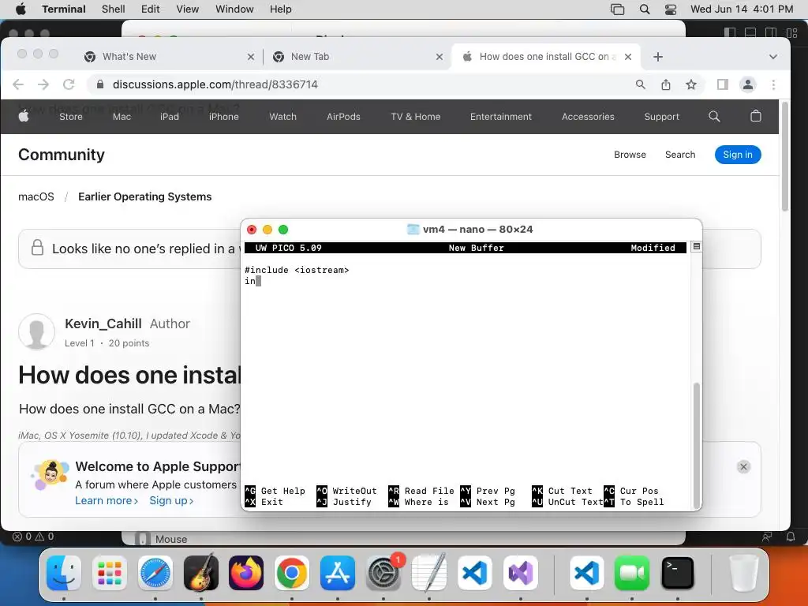Open the iPhone navigation item
The width and height of the screenshot is (808, 606).
coord(223,117)
